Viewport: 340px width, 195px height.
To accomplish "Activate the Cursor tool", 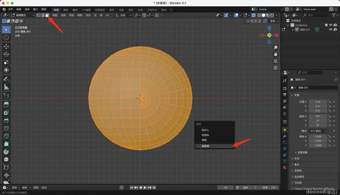I will coord(6,37).
